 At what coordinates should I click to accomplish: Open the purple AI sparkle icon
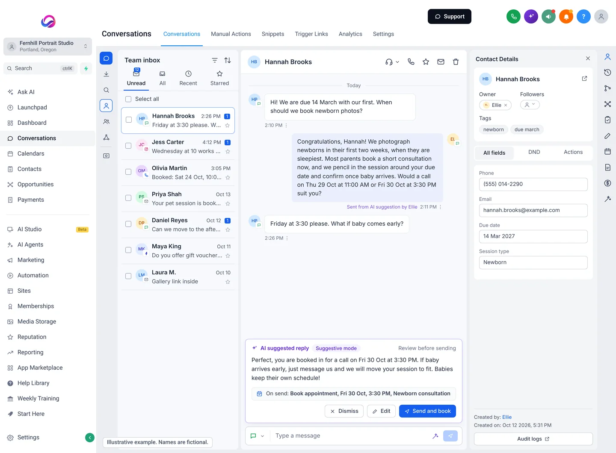(x=531, y=17)
